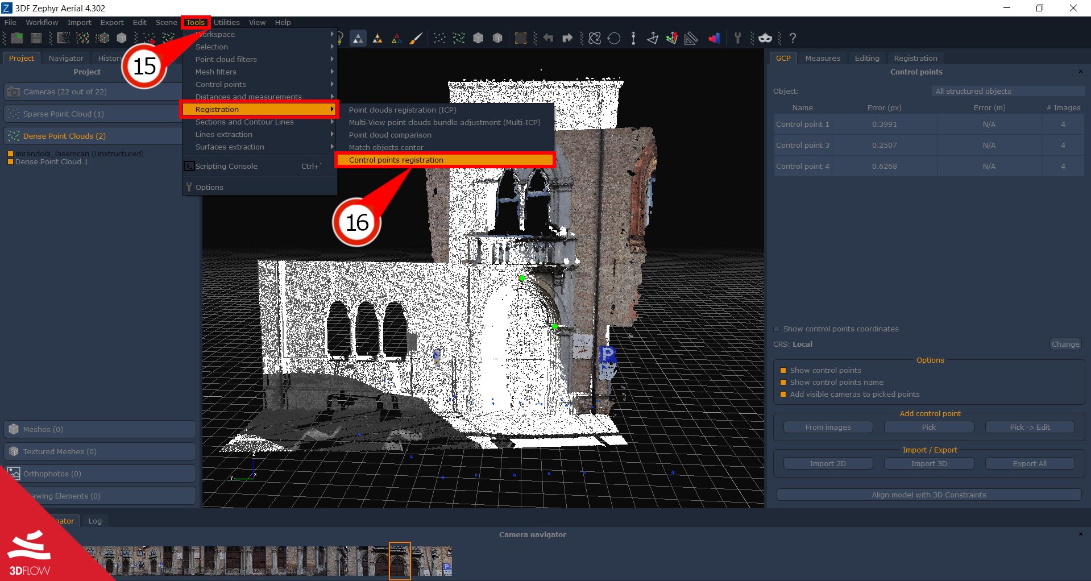Toggle the mirandola_laserscan orange color square
This screenshot has height=581, width=1091.
coord(10,153)
